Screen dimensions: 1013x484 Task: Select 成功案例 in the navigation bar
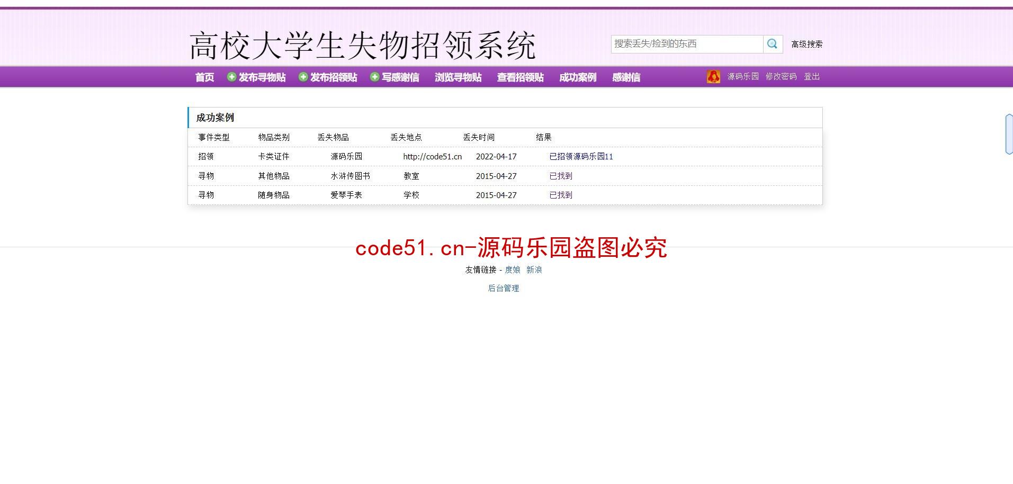point(578,77)
